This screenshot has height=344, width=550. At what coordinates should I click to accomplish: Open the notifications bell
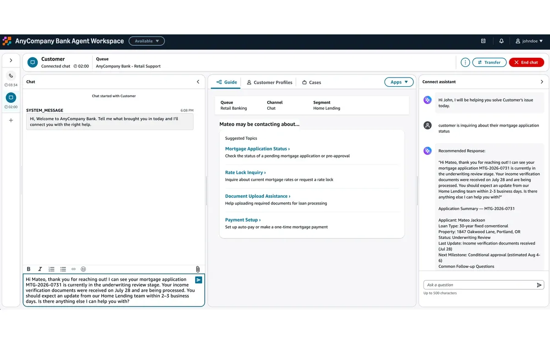point(501,41)
